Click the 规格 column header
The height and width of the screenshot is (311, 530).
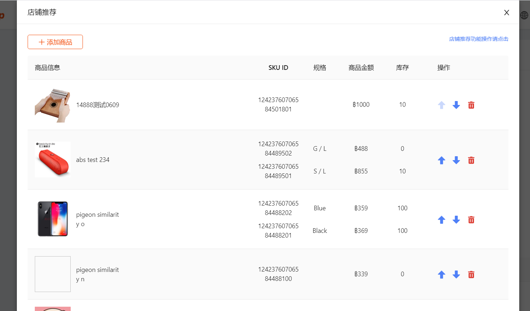(x=320, y=68)
